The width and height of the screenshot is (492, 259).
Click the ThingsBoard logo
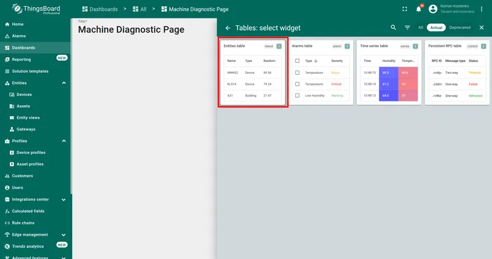[36, 9]
